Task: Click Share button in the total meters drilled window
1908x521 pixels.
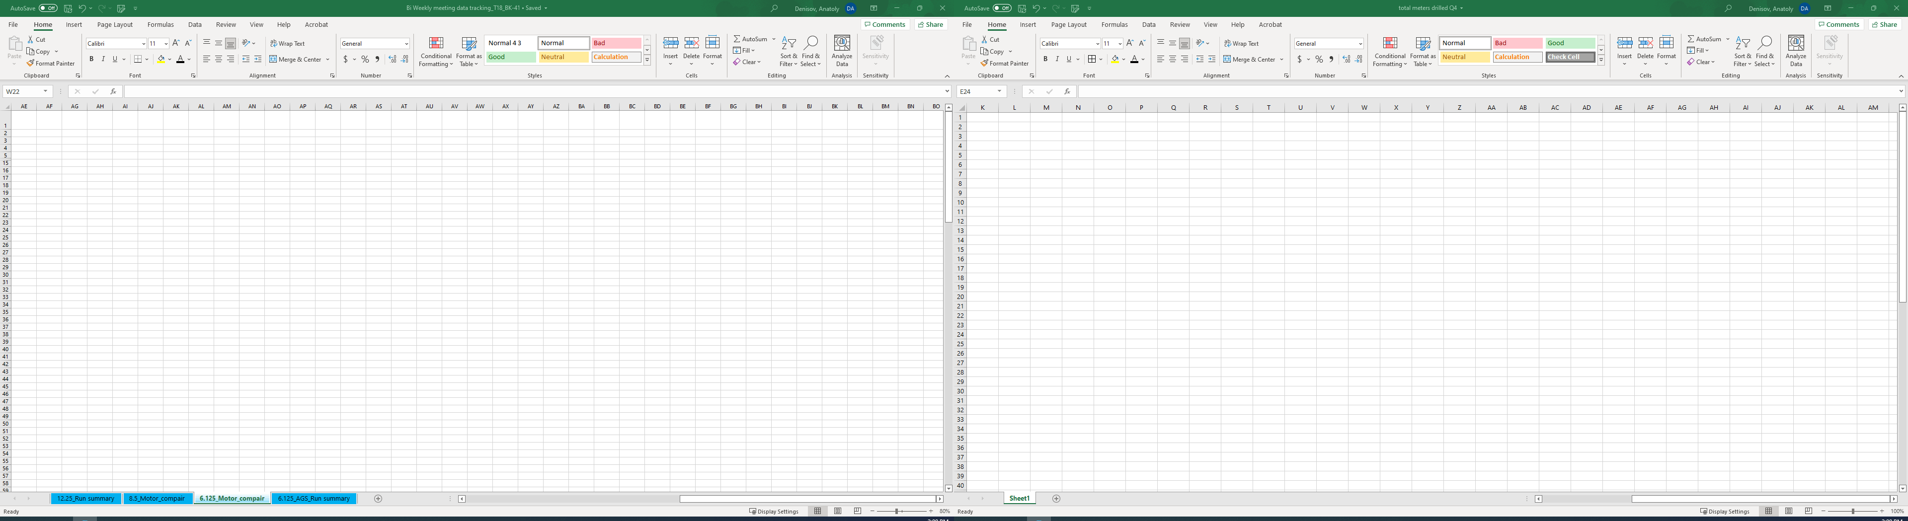Action: (1884, 25)
